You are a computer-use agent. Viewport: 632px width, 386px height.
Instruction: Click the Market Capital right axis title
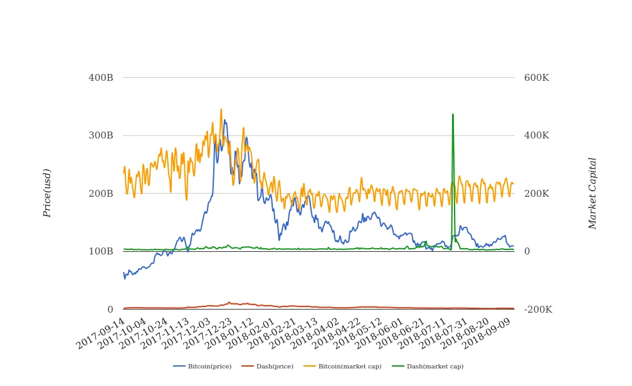592,194
